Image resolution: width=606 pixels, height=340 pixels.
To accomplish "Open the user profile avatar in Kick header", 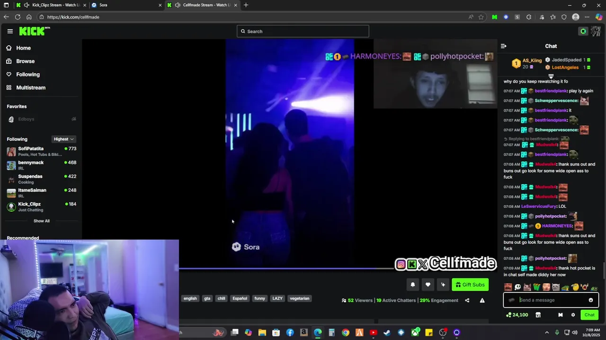I will 596,31.
